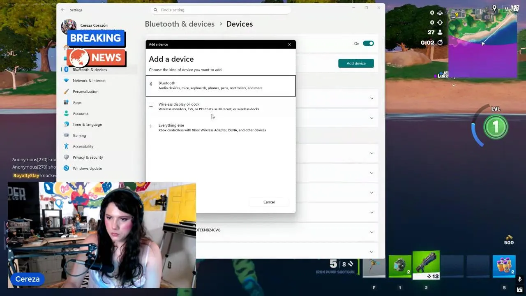
Task: Click the Time & language globe icon
Action: pyautogui.click(x=66, y=124)
